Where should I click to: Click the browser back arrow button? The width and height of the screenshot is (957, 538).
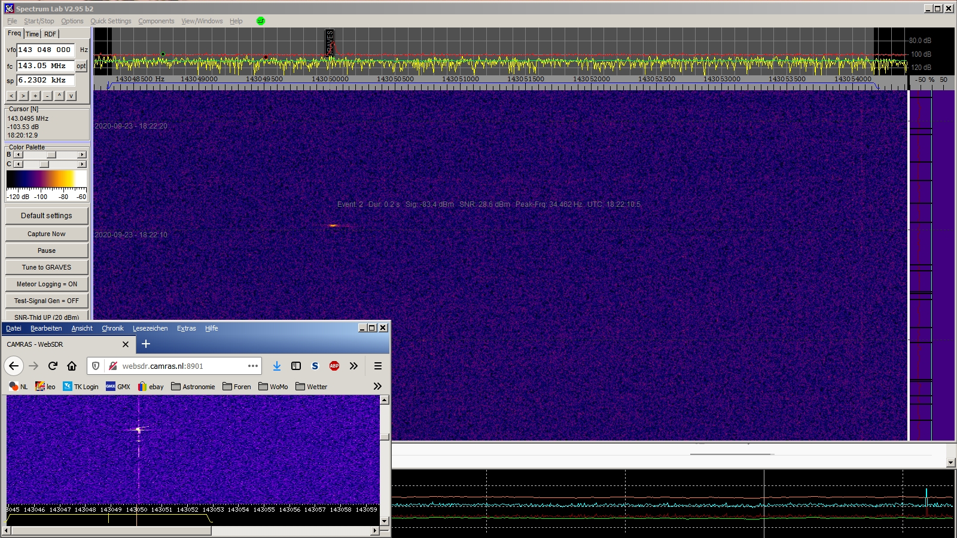[x=14, y=366]
